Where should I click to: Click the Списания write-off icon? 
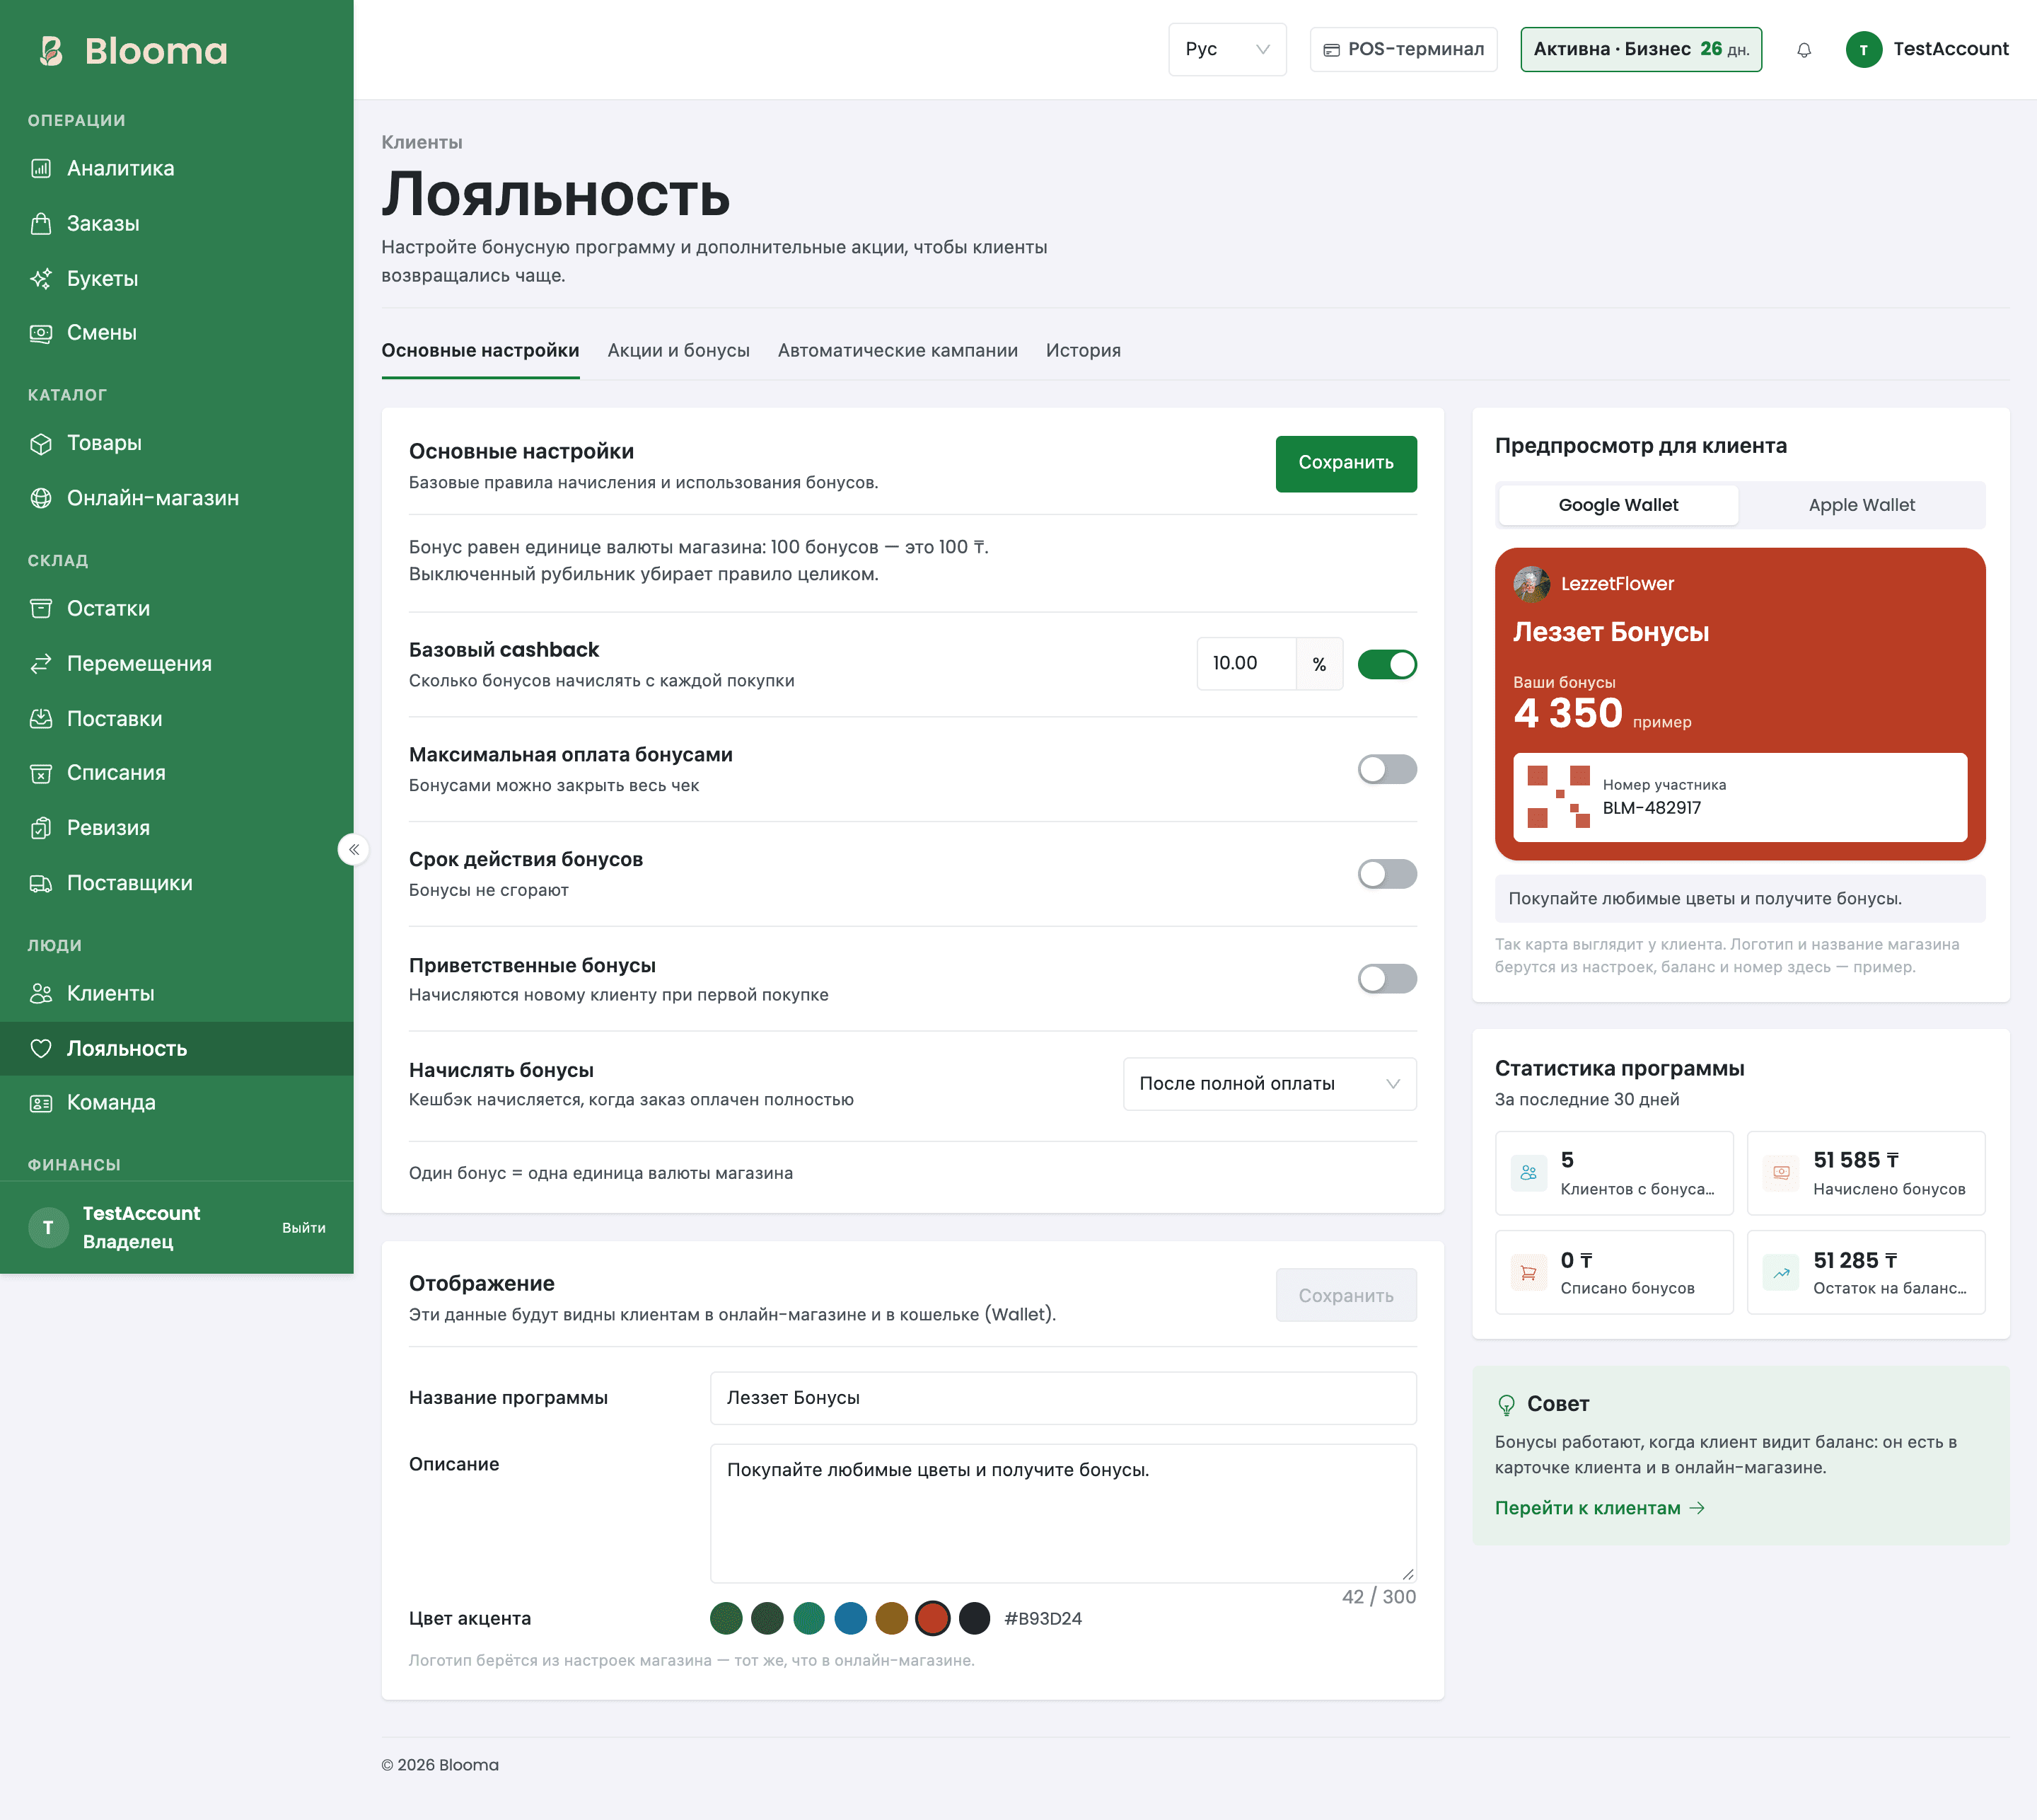[x=41, y=773]
